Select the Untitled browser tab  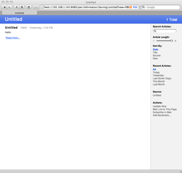[x=20, y=13]
